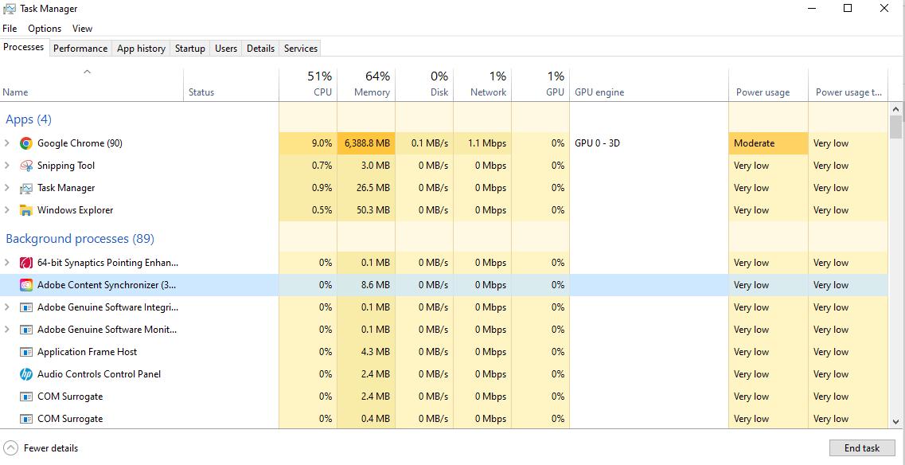Click the Windows Explorer folder icon
The width and height of the screenshot is (905, 465).
25,210
